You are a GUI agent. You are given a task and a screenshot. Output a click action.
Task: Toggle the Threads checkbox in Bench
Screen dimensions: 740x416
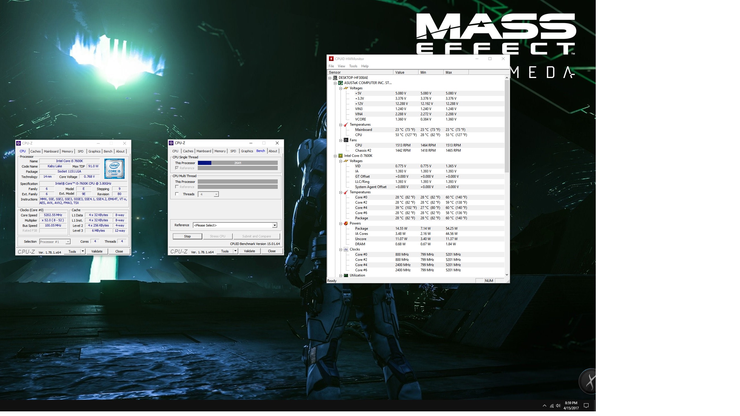pyautogui.click(x=177, y=194)
